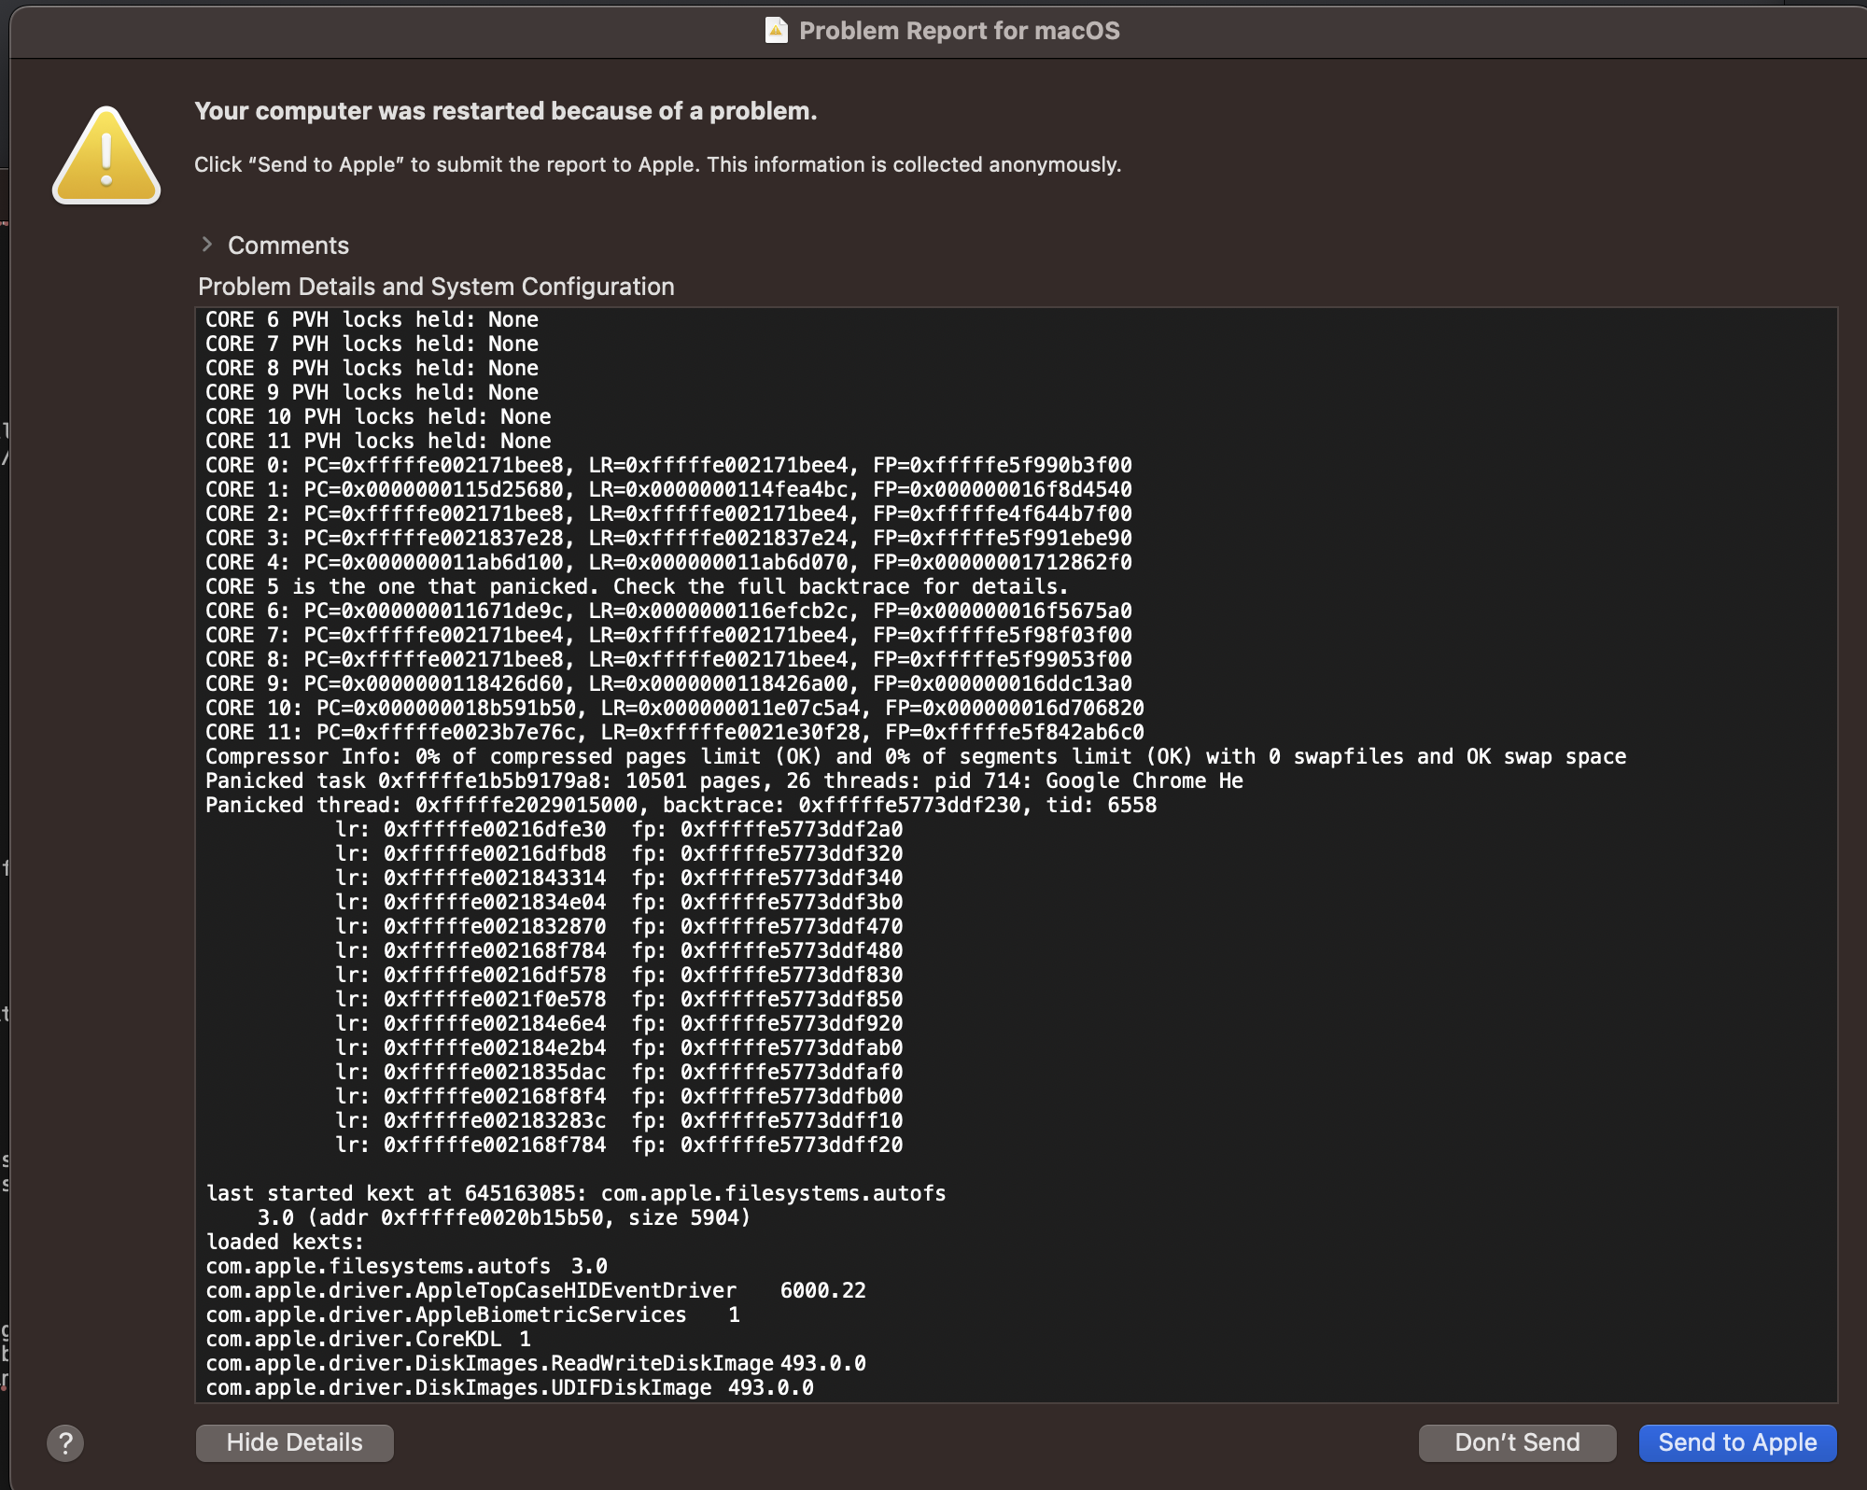Click the help question mark button
This screenshot has width=1867, height=1490.
65,1443
